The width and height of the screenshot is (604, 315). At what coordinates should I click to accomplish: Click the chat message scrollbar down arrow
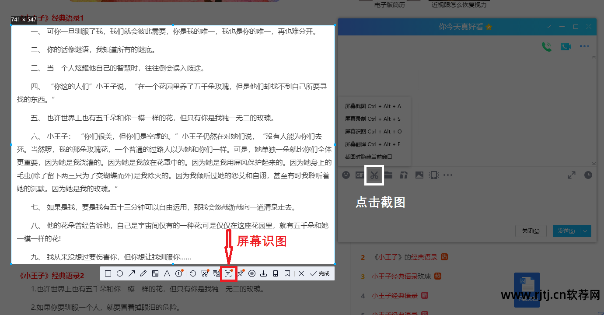coord(593,163)
